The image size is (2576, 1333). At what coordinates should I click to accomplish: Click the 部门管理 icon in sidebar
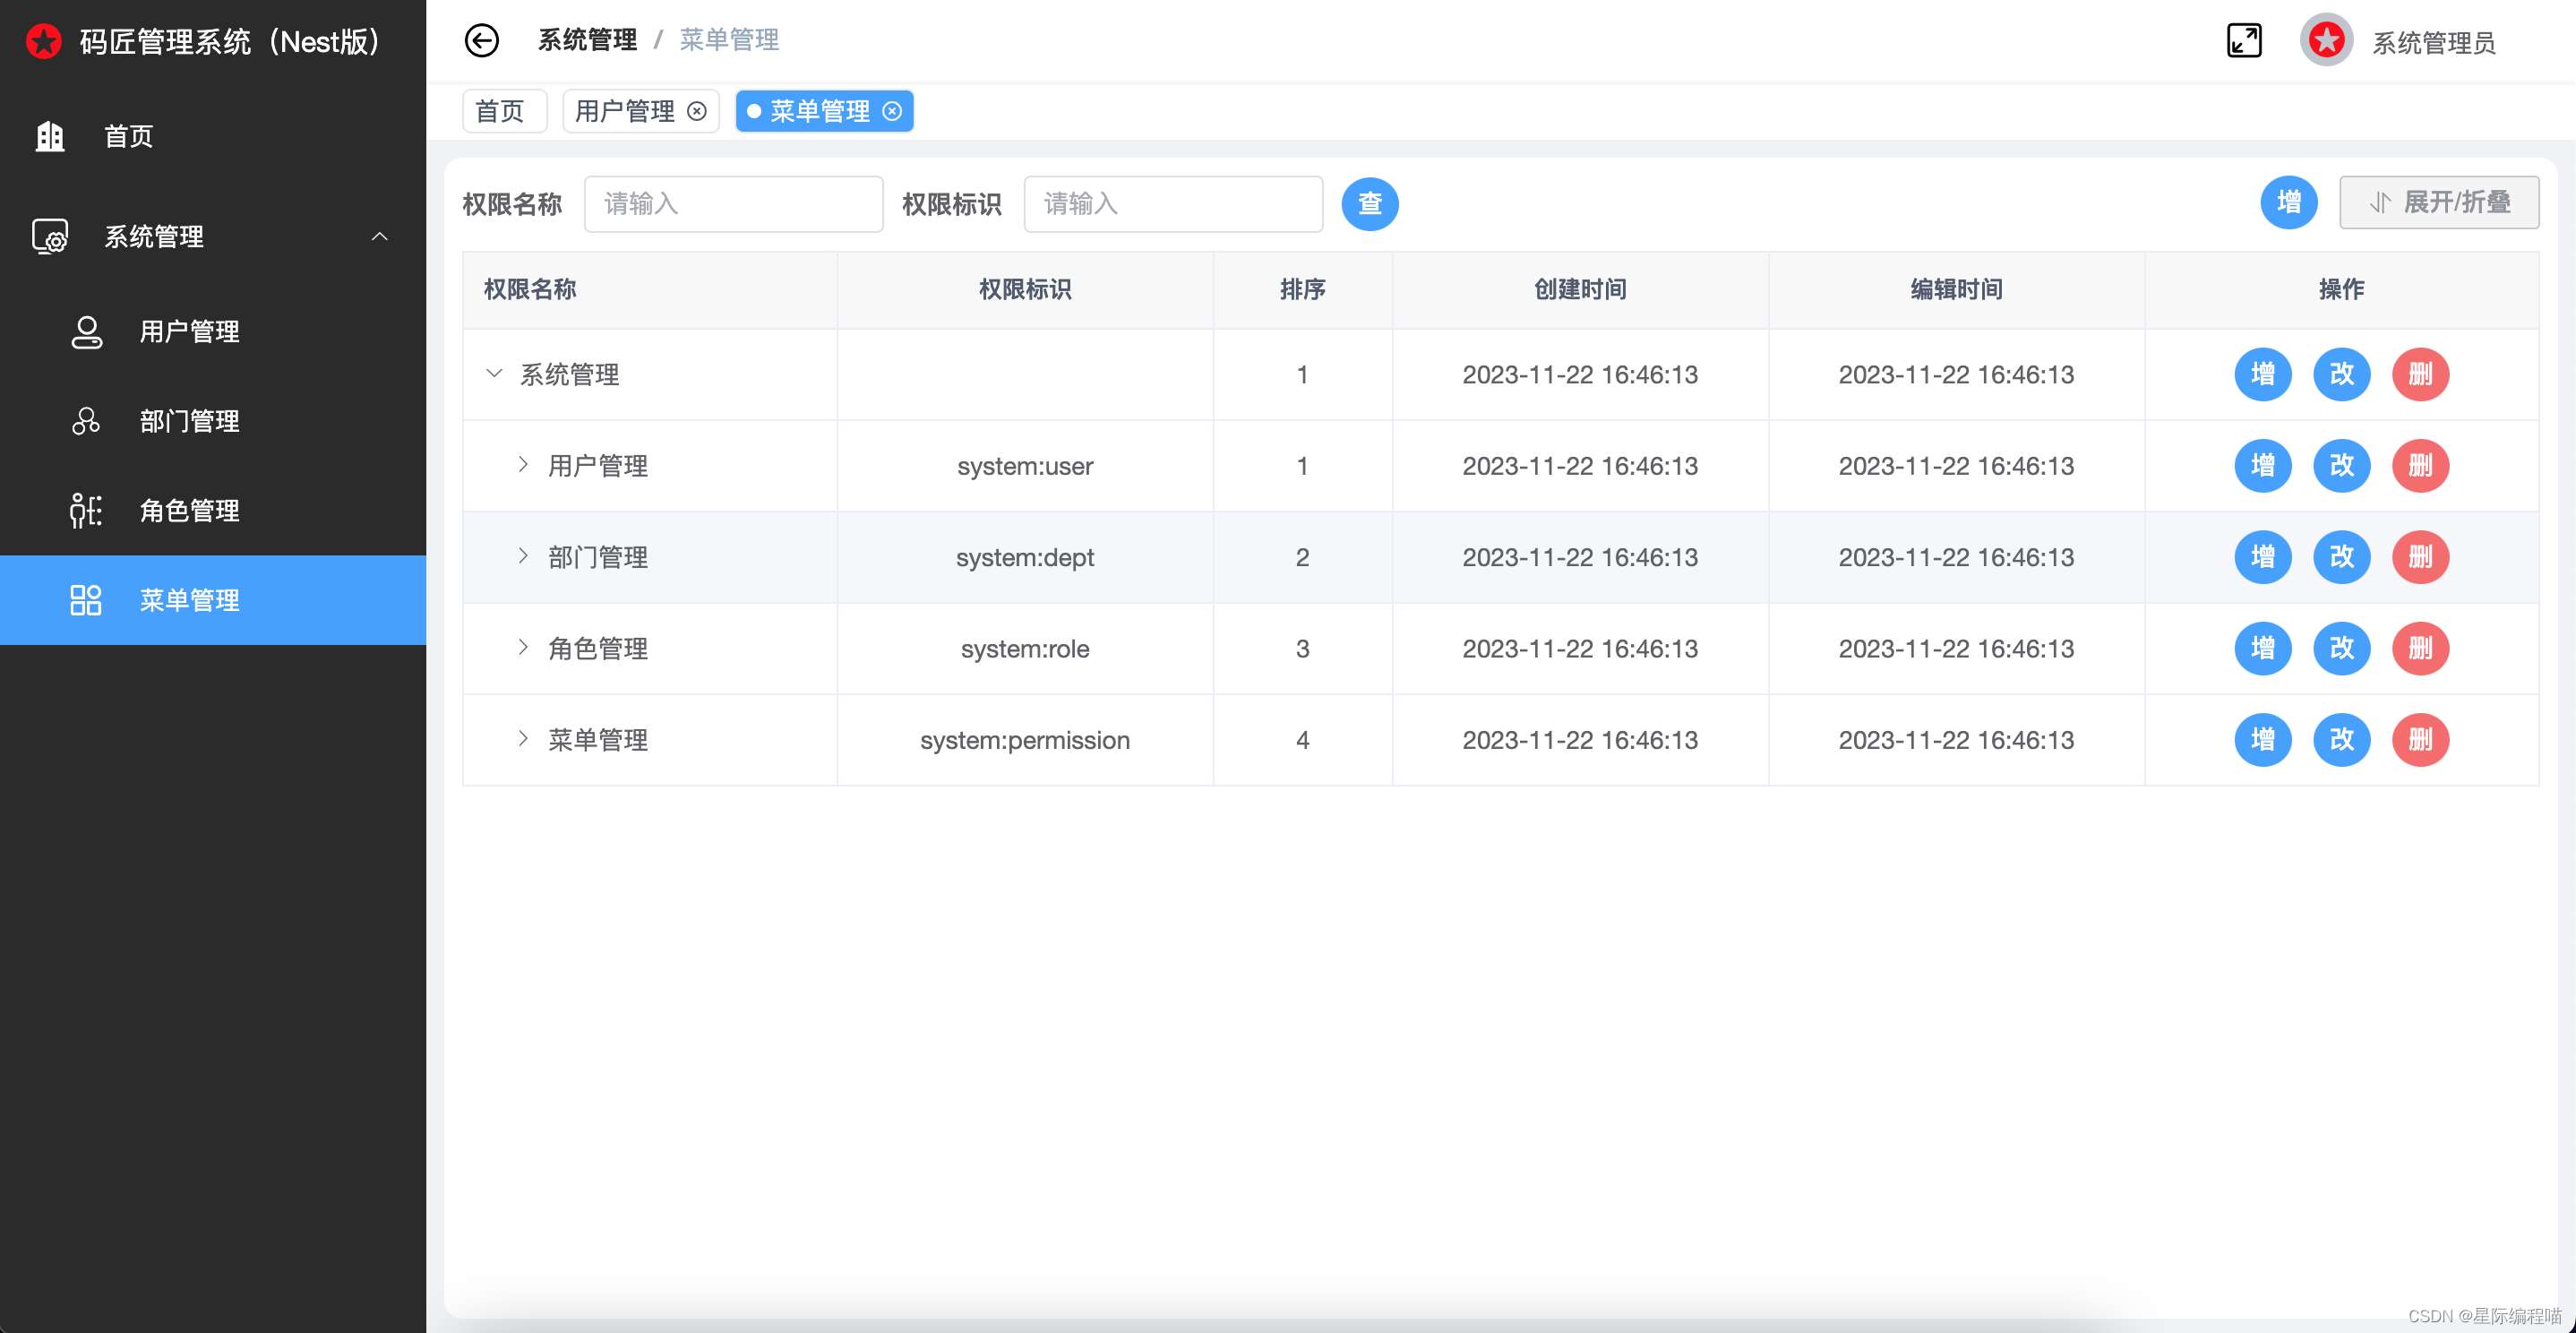point(86,421)
